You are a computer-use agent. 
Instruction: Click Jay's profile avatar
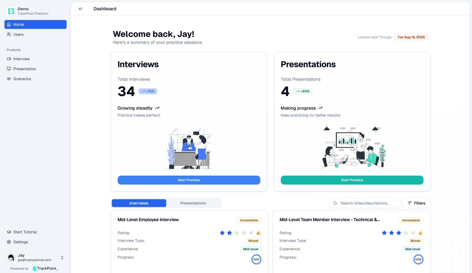pos(11,258)
